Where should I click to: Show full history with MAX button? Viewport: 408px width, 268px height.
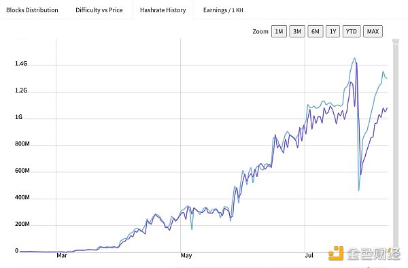[373, 31]
